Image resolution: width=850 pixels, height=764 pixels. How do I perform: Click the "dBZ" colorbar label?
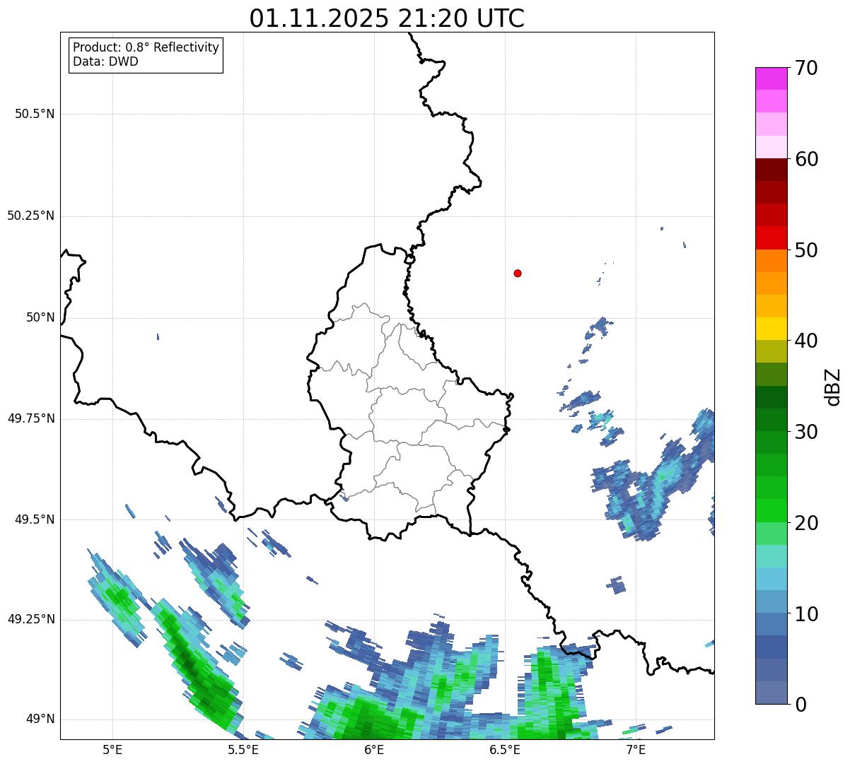[x=833, y=386]
